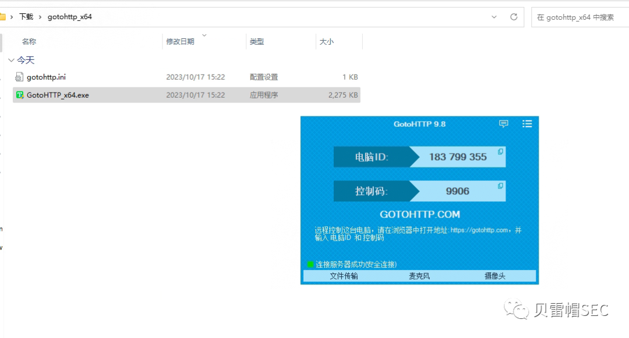This screenshot has width=629, height=338.
Task: Click the GotoHTTP 9.8 title
Action: pos(419,124)
